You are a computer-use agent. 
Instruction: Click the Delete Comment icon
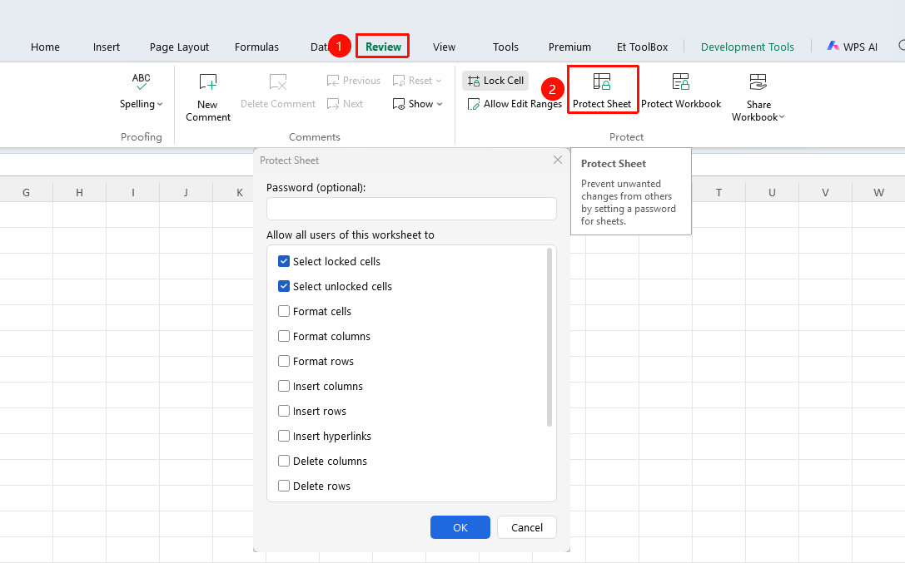click(278, 81)
